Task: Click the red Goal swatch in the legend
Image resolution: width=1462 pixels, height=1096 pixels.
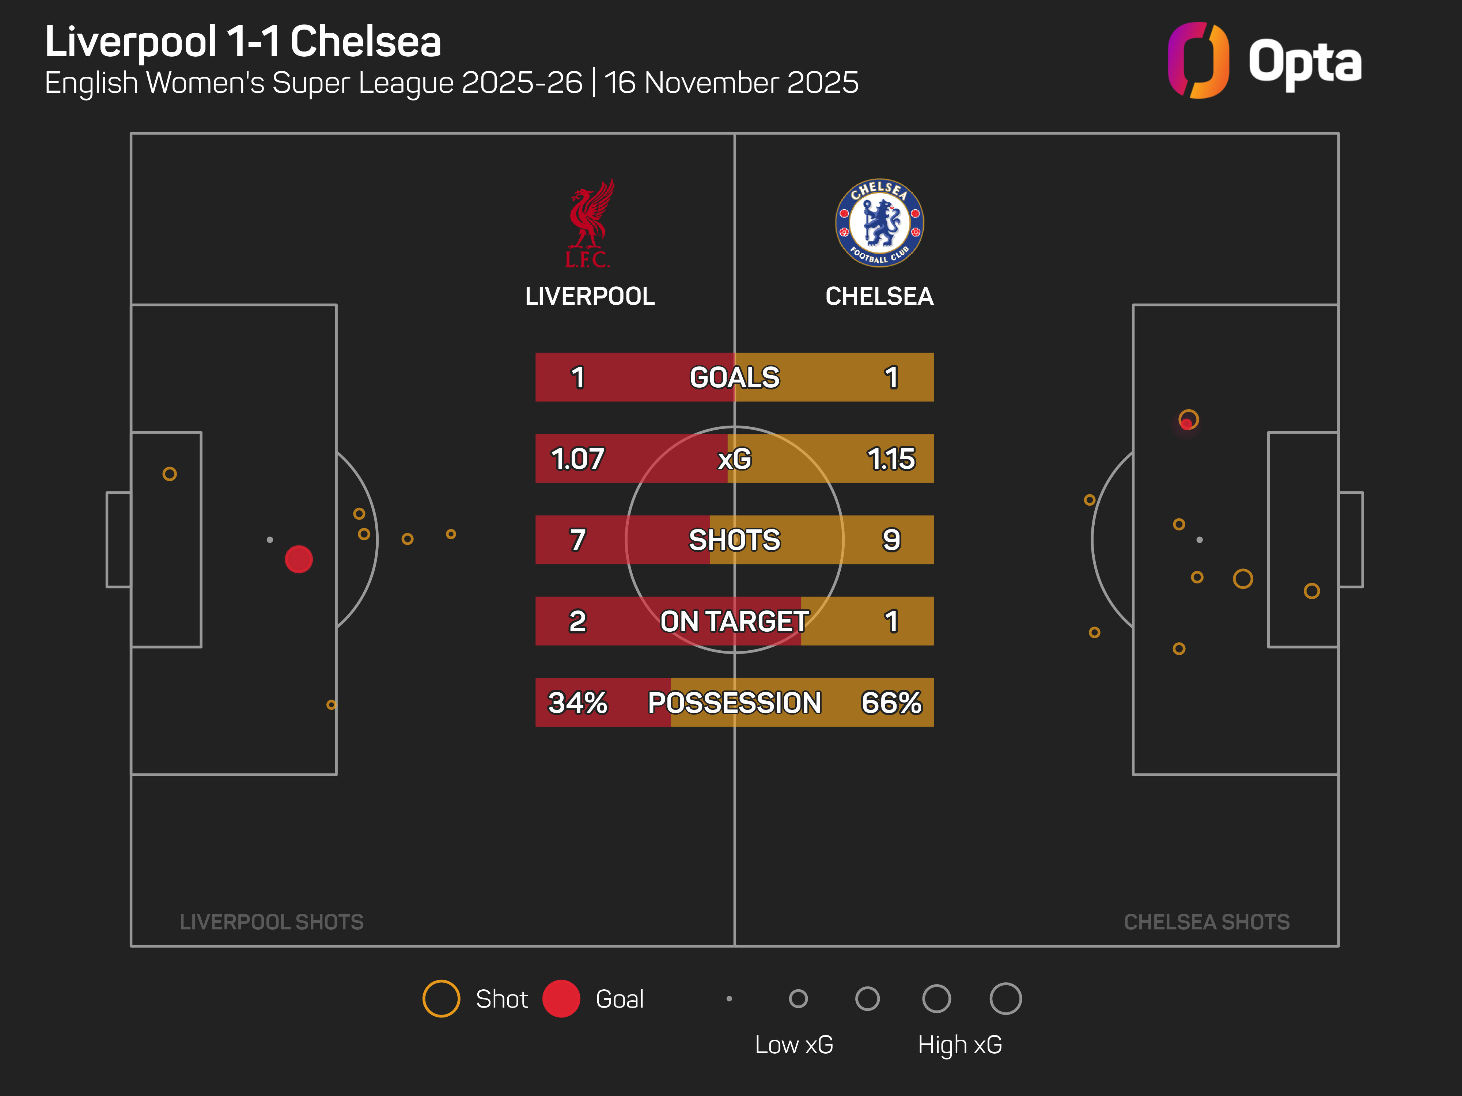Action: (561, 998)
